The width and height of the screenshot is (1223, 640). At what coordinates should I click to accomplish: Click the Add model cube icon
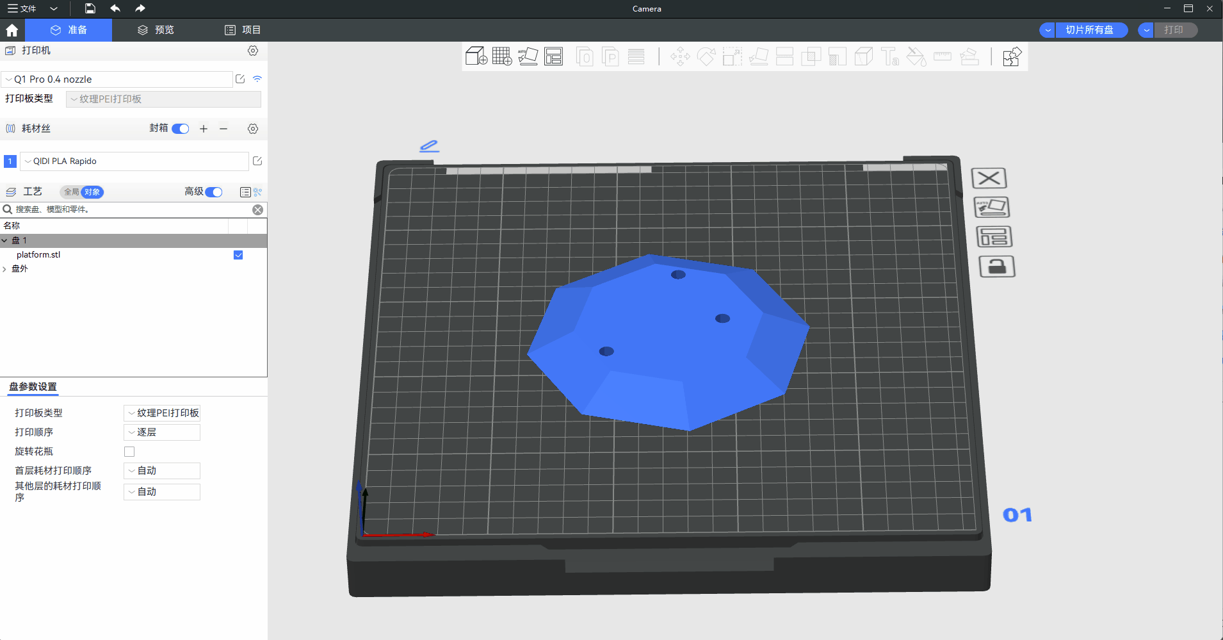coord(476,56)
